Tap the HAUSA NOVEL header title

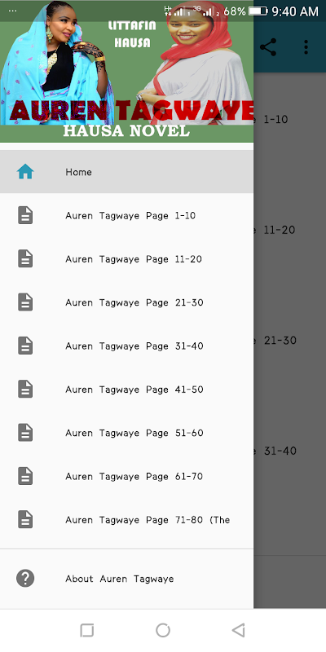tap(126, 131)
